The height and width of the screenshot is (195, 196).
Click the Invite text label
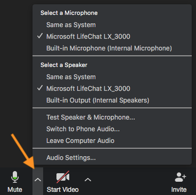click(179, 190)
